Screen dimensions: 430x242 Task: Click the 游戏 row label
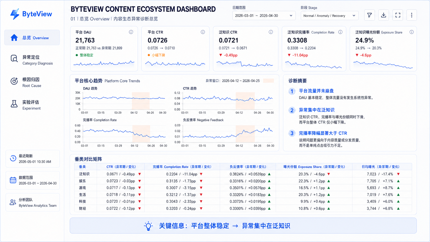[83, 188]
